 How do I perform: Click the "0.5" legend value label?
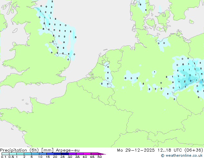[x=11, y=157]
